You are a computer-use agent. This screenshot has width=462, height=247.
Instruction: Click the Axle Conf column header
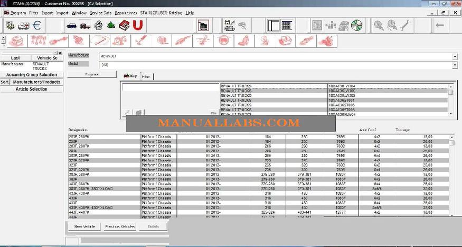coord(367,130)
